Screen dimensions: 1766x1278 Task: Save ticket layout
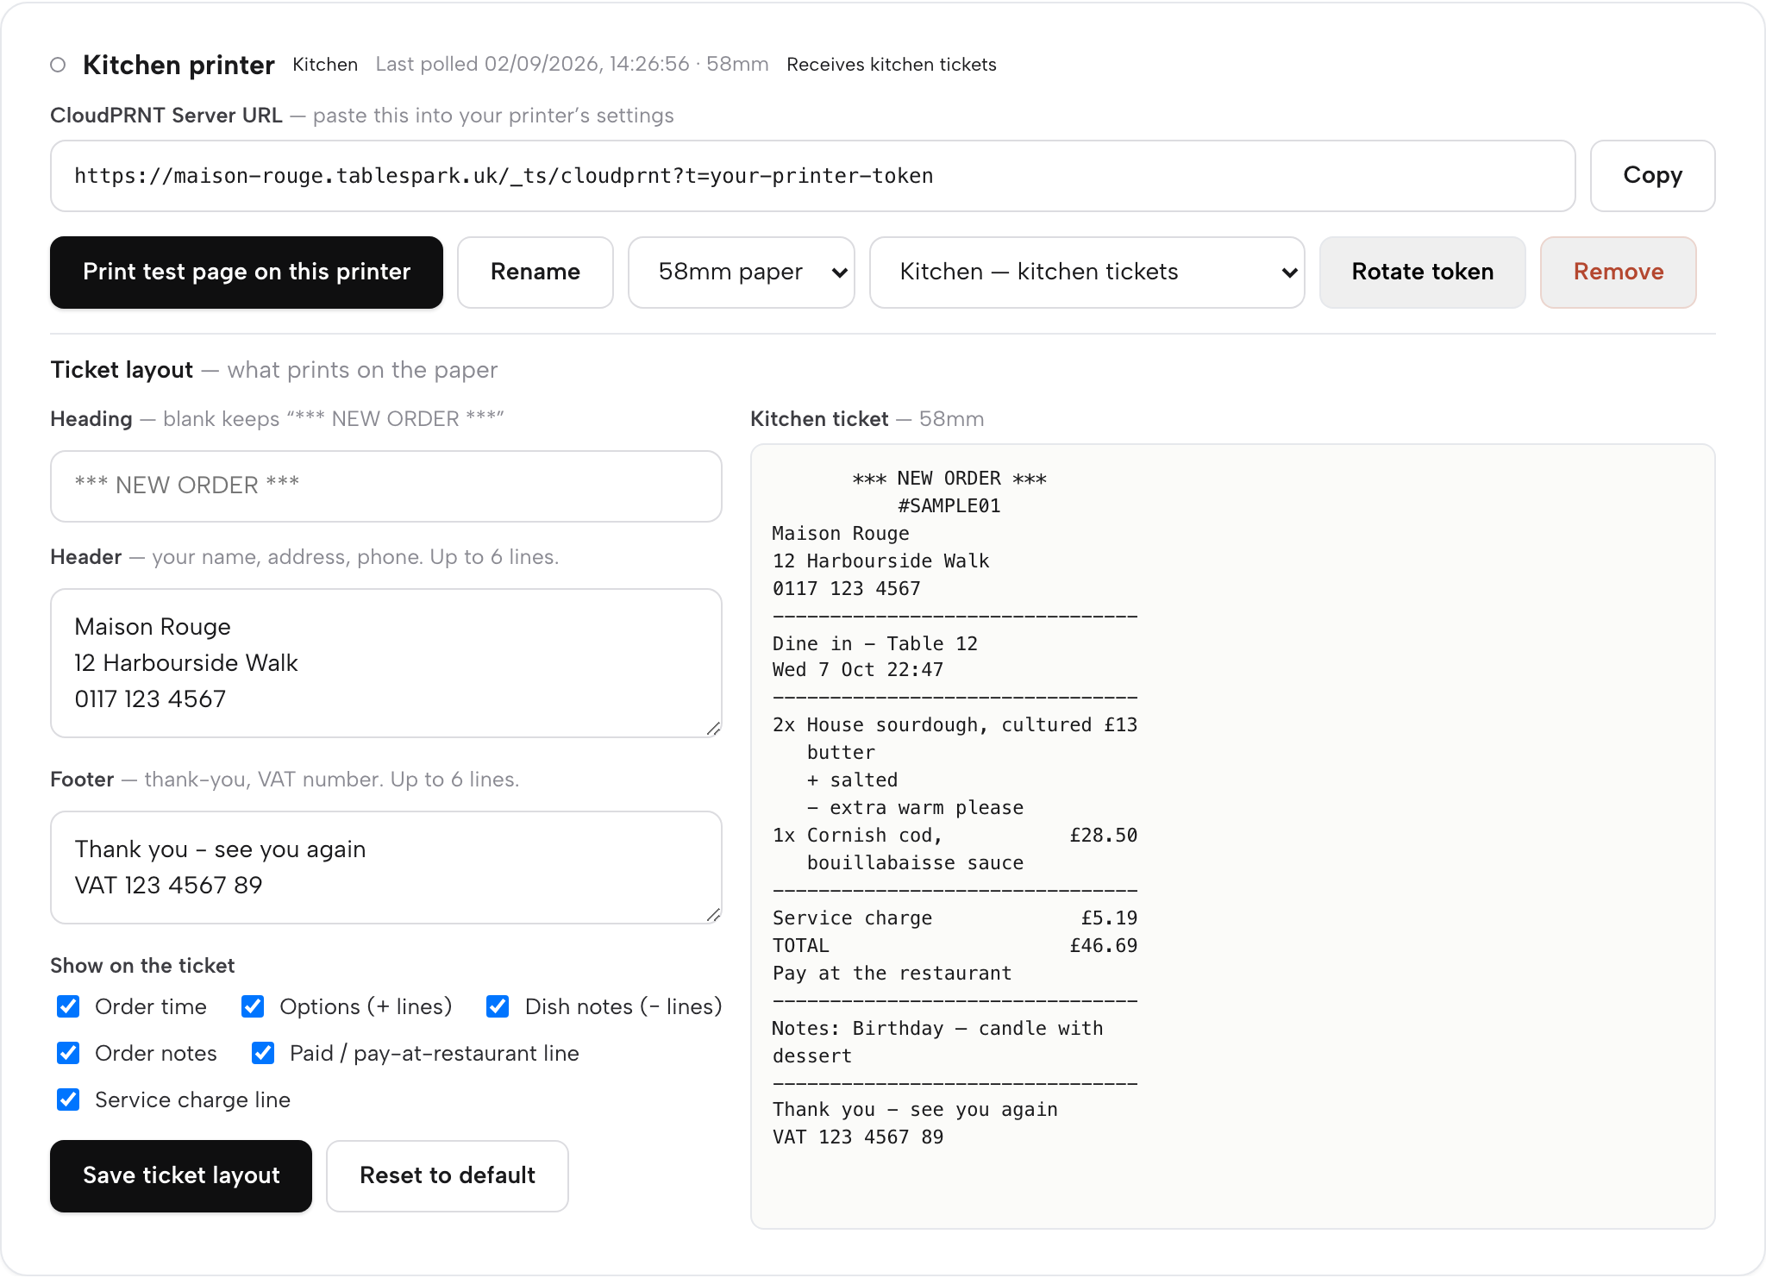coord(181,1176)
